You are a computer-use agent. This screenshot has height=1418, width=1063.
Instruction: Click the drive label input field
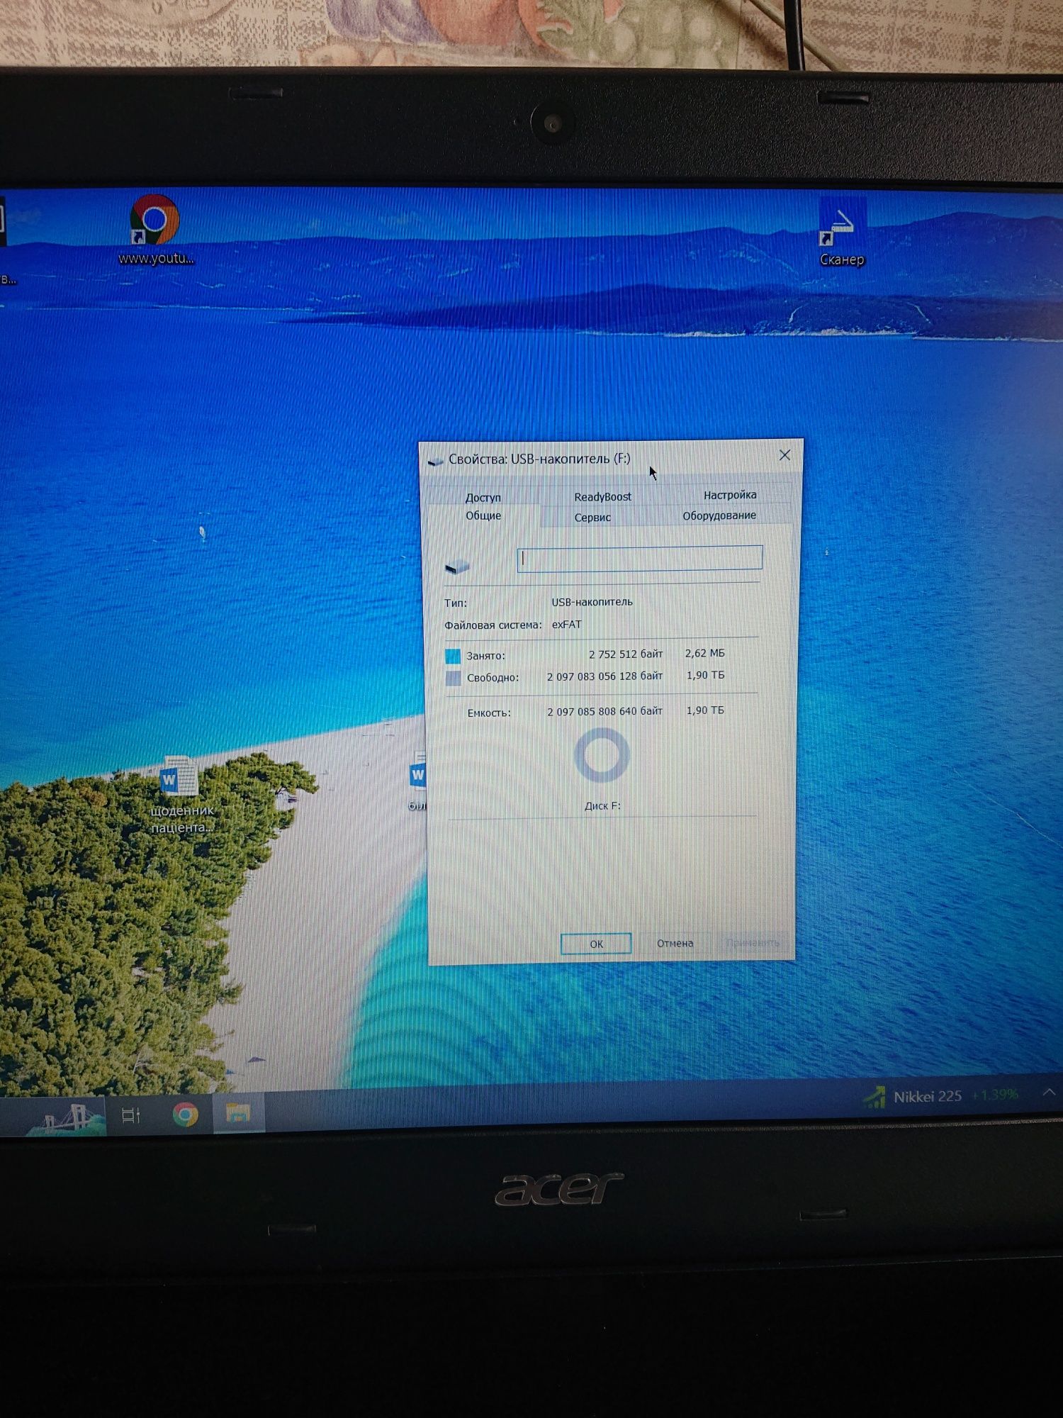click(x=640, y=558)
